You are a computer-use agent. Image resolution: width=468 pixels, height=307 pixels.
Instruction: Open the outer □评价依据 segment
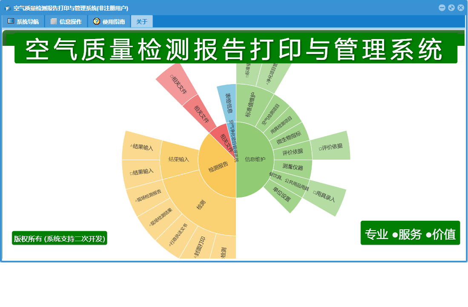coord(330,147)
